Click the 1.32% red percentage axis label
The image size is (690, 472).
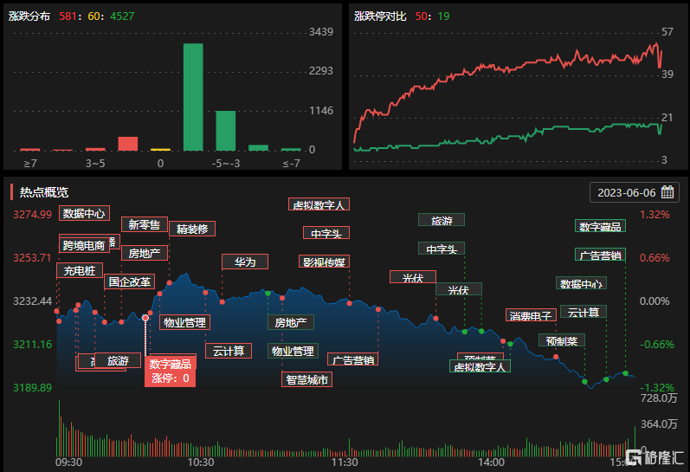pyautogui.click(x=655, y=215)
